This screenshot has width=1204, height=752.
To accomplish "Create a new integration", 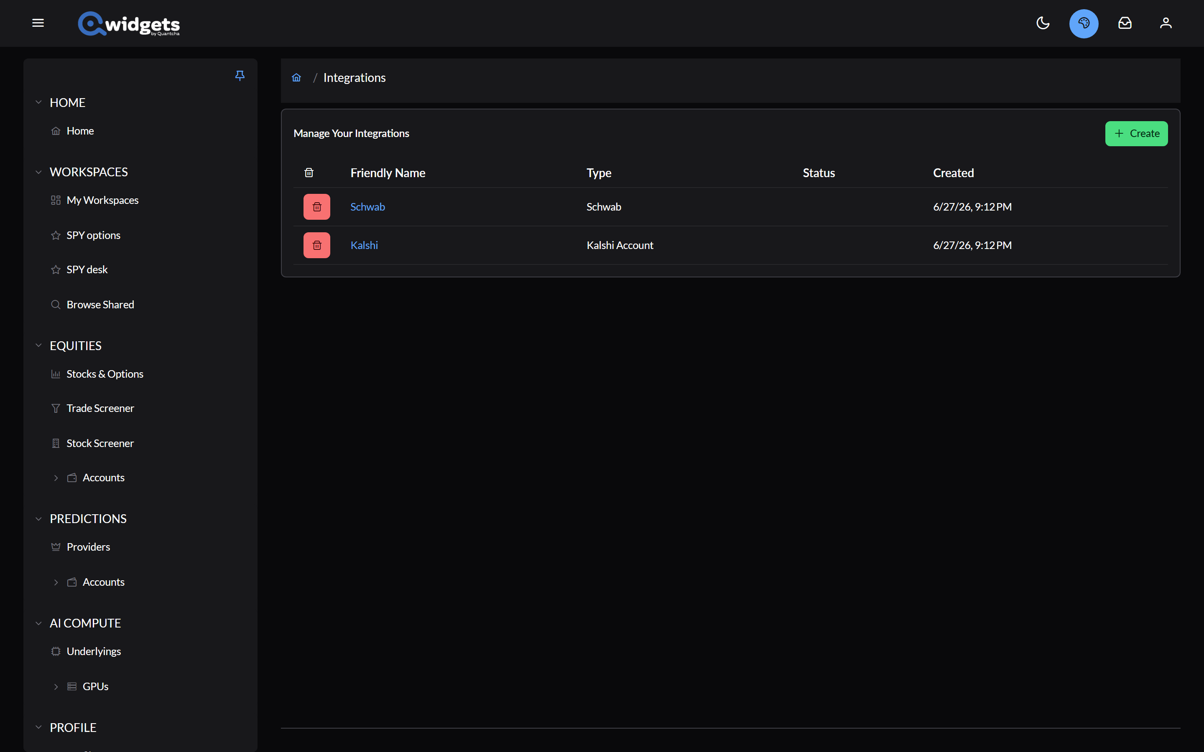I will [1136, 133].
